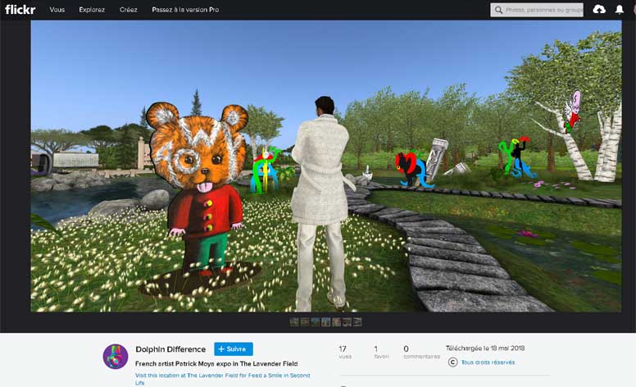The width and height of the screenshot is (636, 387).
Task: Follow Dolphin Difference with the Suivre button
Action: pyautogui.click(x=234, y=348)
